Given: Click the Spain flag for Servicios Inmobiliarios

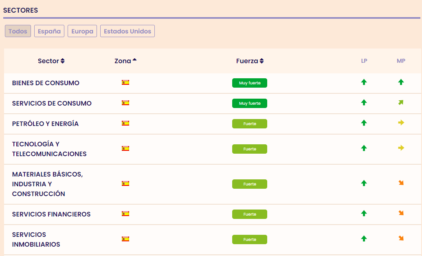Looking at the screenshot, I should click(125, 239).
